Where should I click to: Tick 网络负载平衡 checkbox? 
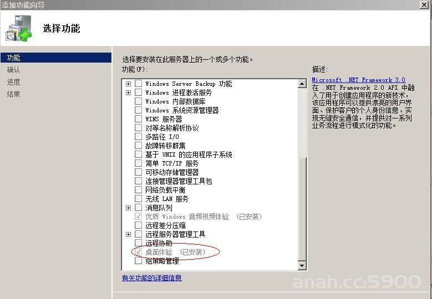(x=138, y=190)
